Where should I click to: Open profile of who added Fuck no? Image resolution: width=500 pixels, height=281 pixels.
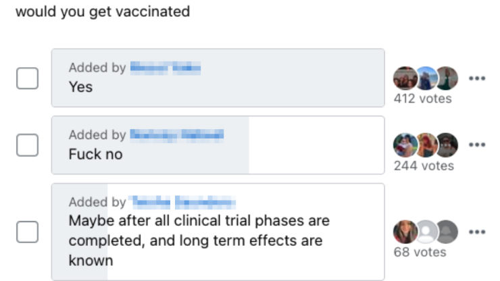176,135
